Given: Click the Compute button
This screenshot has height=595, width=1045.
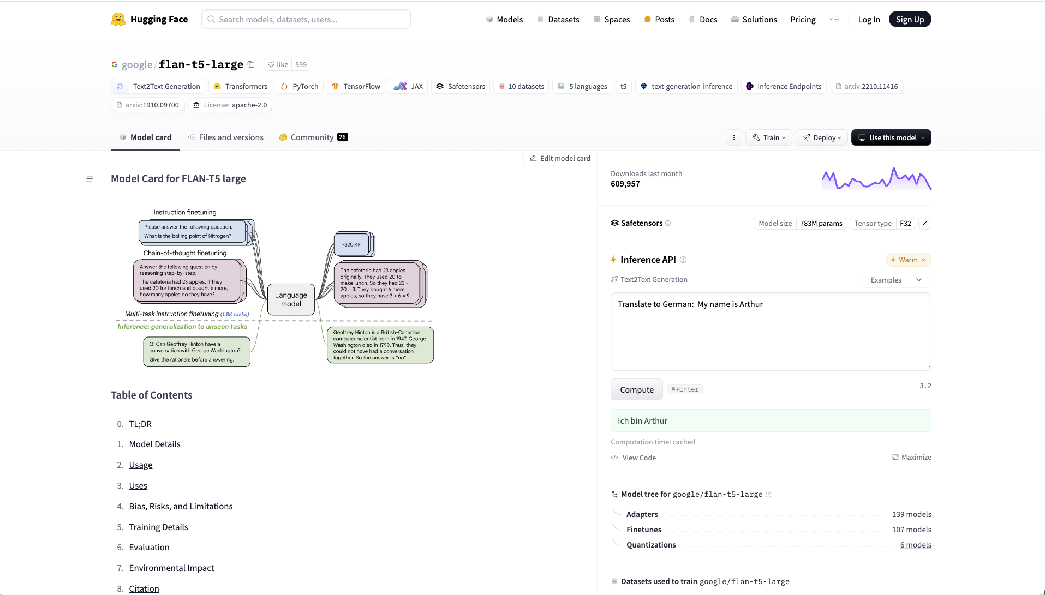Looking at the screenshot, I should click(x=636, y=389).
